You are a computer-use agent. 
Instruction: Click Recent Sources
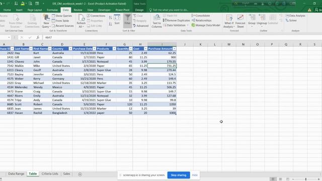point(62,26)
